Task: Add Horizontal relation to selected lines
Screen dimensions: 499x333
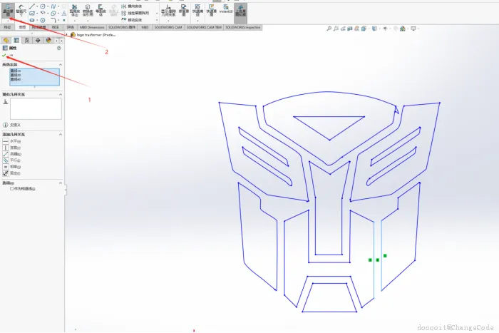Action: [6, 141]
